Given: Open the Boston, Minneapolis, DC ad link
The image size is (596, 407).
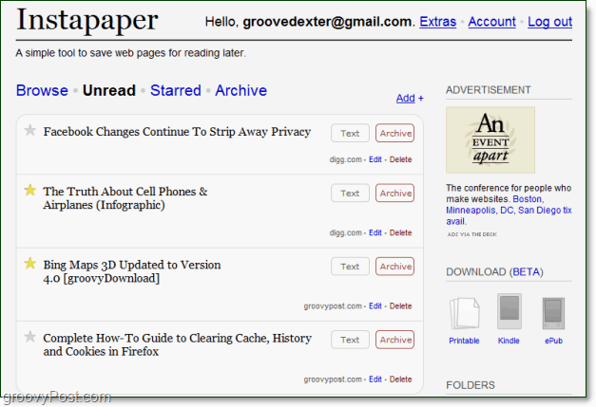Looking at the screenshot, I should [509, 210].
